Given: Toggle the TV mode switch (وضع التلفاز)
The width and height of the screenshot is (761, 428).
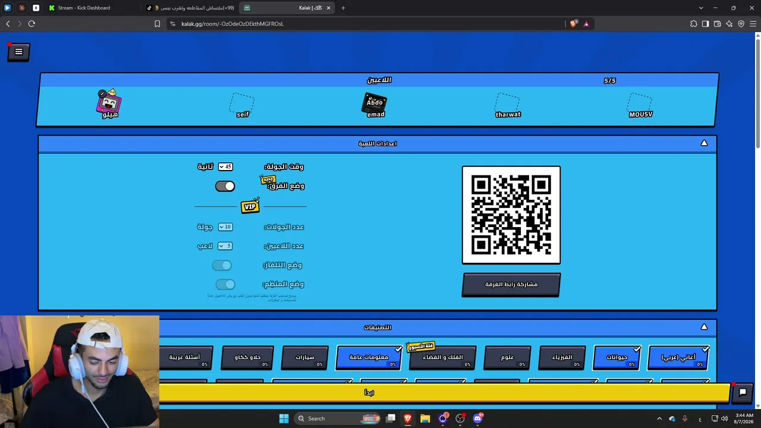Looking at the screenshot, I should (222, 265).
